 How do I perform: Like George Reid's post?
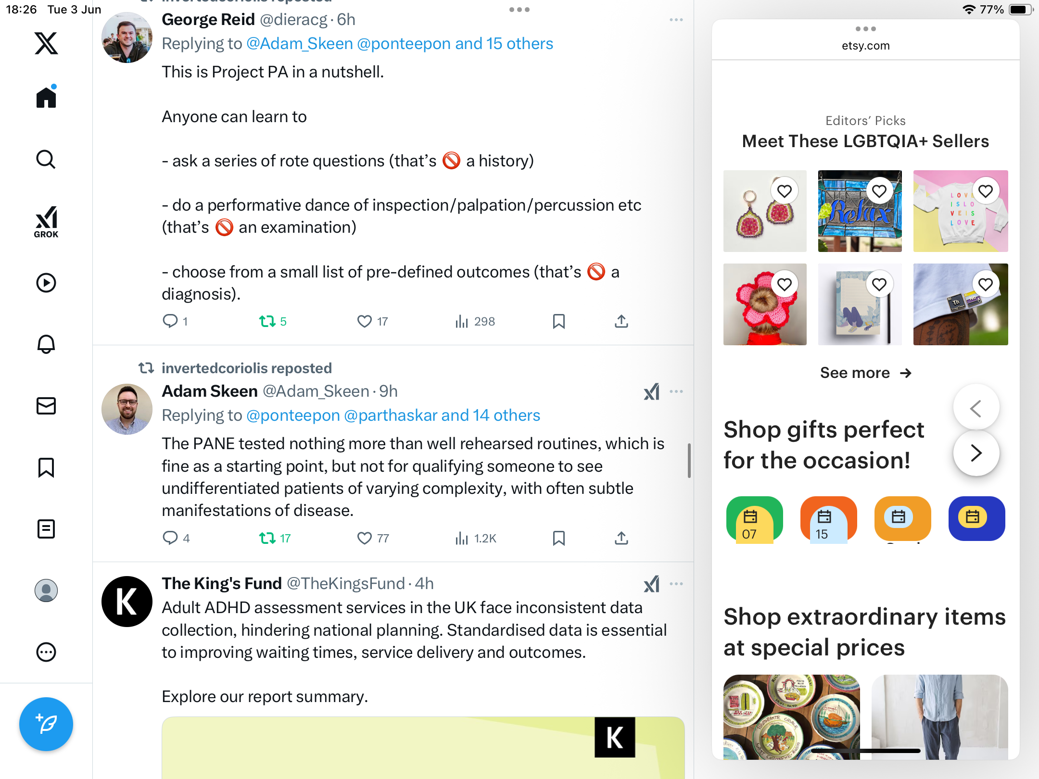pyautogui.click(x=365, y=321)
